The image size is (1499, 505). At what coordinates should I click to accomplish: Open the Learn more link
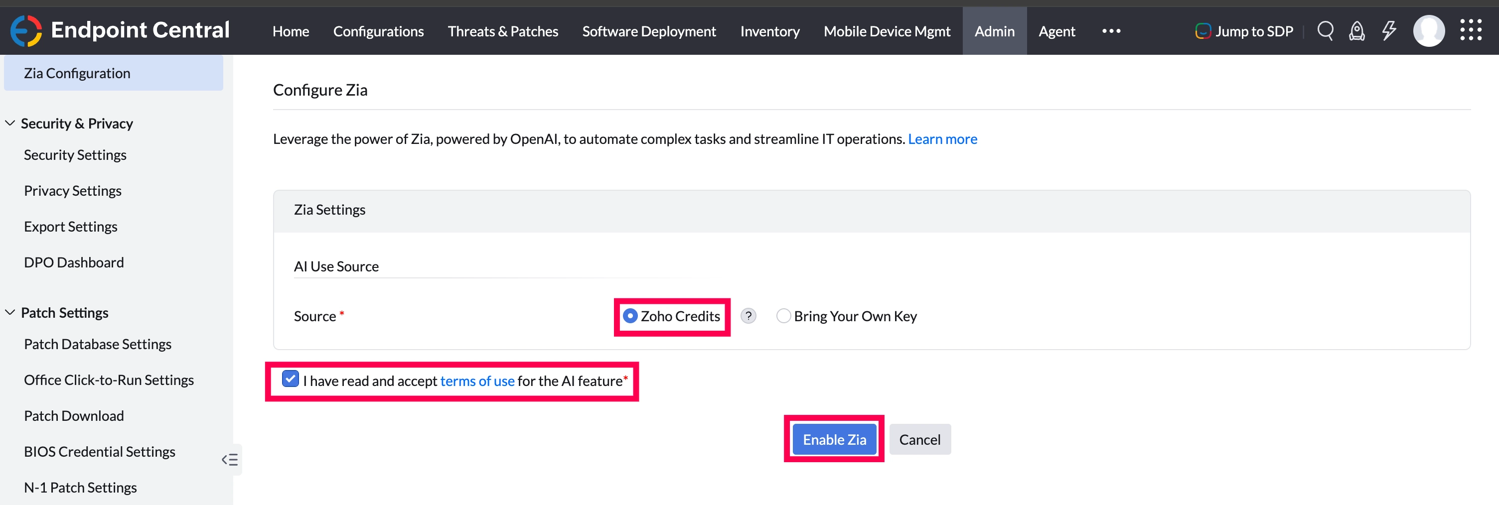tap(942, 139)
